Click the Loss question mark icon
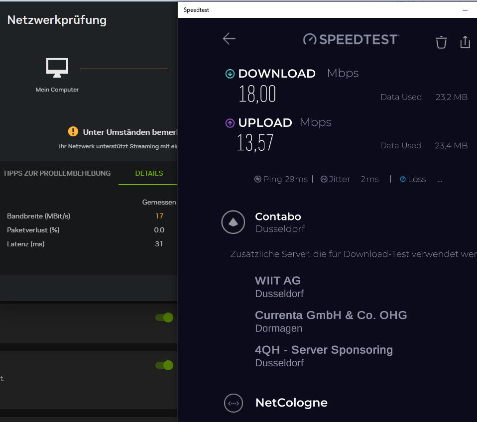Viewport: 477px width, 422px height. point(403,179)
